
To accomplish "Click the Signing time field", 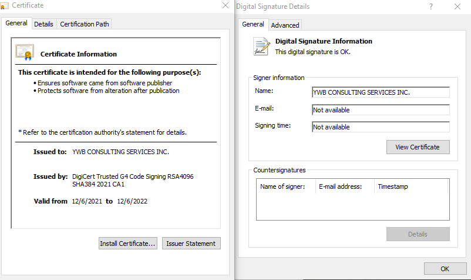I will click(381, 127).
